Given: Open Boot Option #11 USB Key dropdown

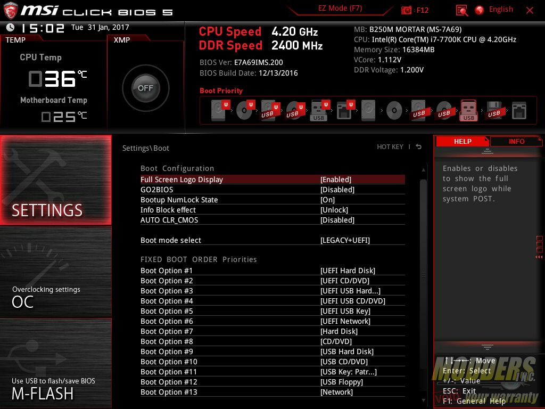Looking at the screenshot, I should (348, 371).
